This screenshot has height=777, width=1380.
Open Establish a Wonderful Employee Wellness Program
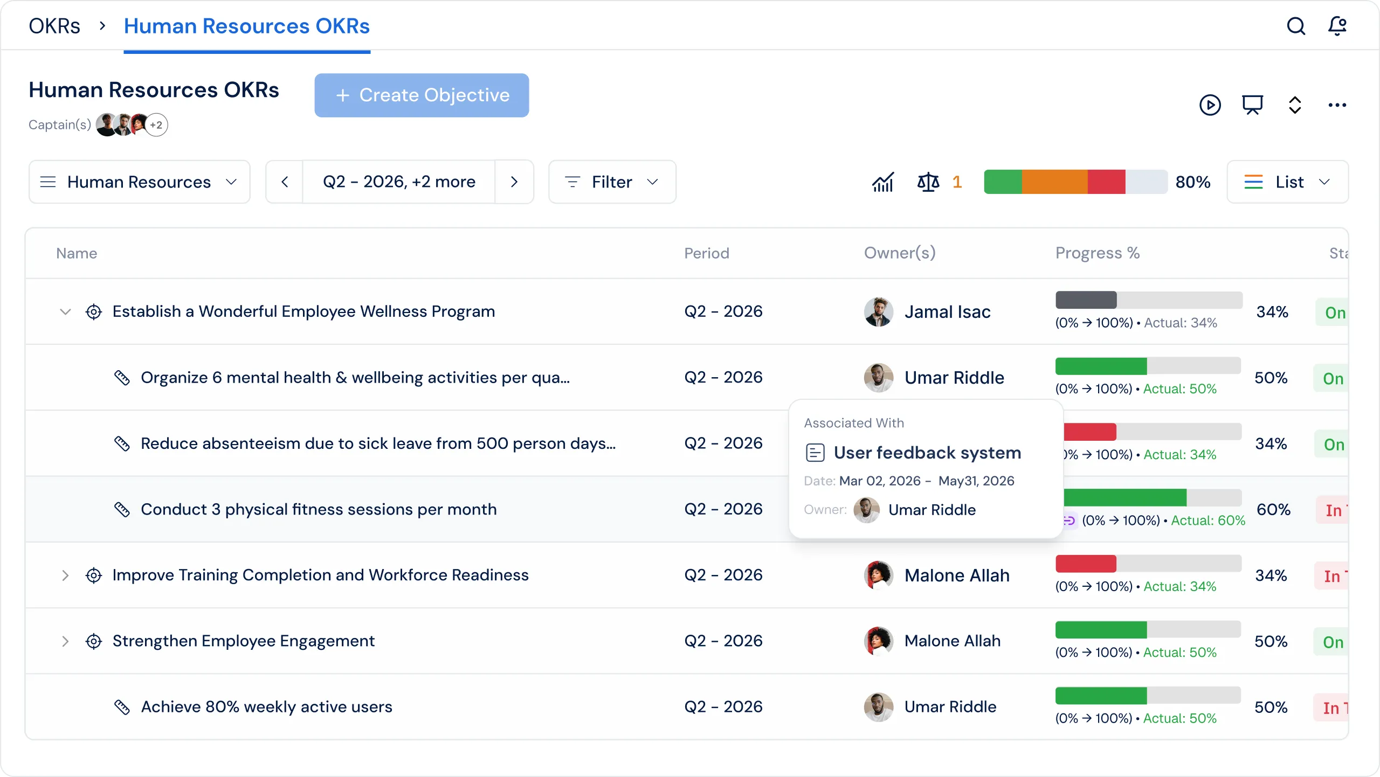click(303, 311)
